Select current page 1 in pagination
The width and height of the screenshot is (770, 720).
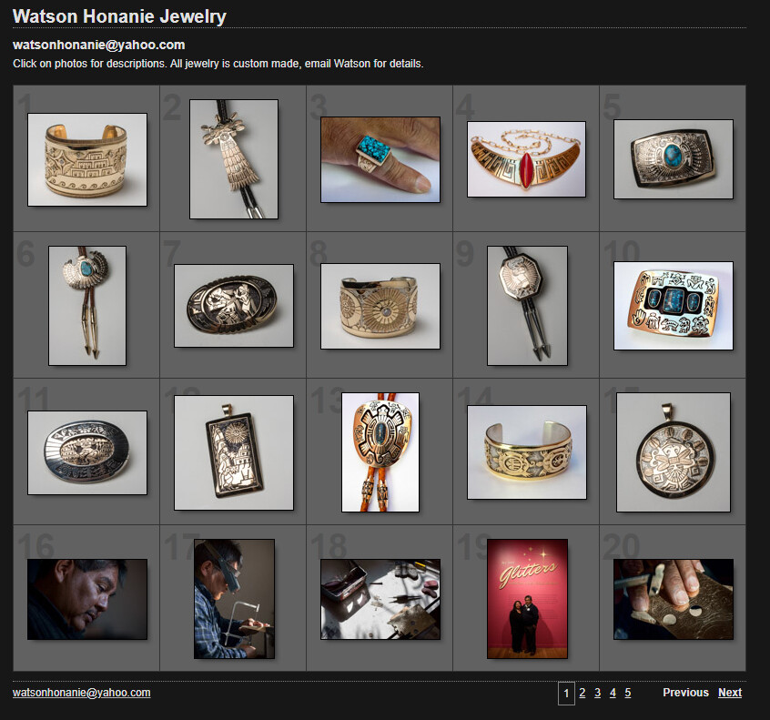point(566,694)
